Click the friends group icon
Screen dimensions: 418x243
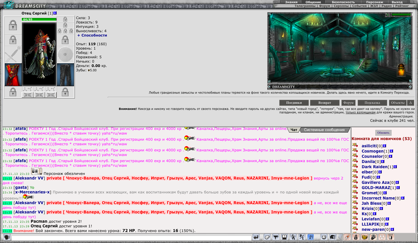[382, 237]
